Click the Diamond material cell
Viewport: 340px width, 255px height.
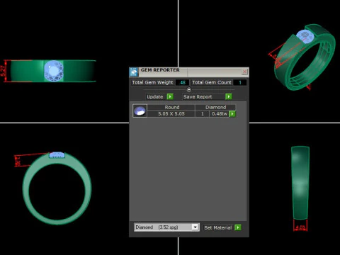(x=215, y=108)
